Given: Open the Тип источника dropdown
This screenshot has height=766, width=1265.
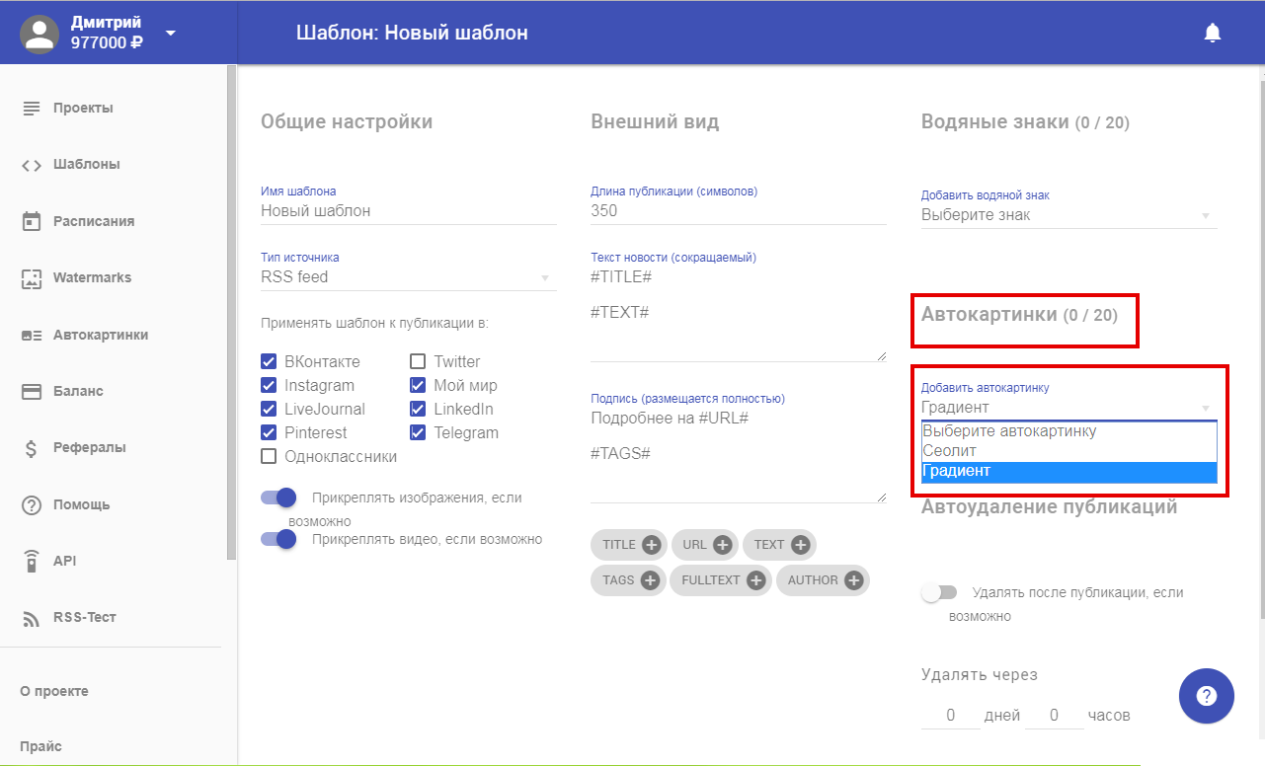Looking at the screenshot, I should (x=407, y=277).
